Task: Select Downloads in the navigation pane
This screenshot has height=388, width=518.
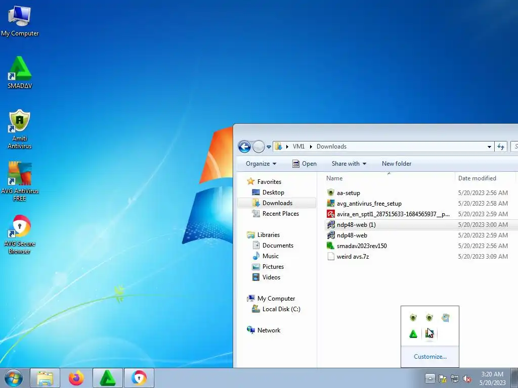Action: point(277,203)
